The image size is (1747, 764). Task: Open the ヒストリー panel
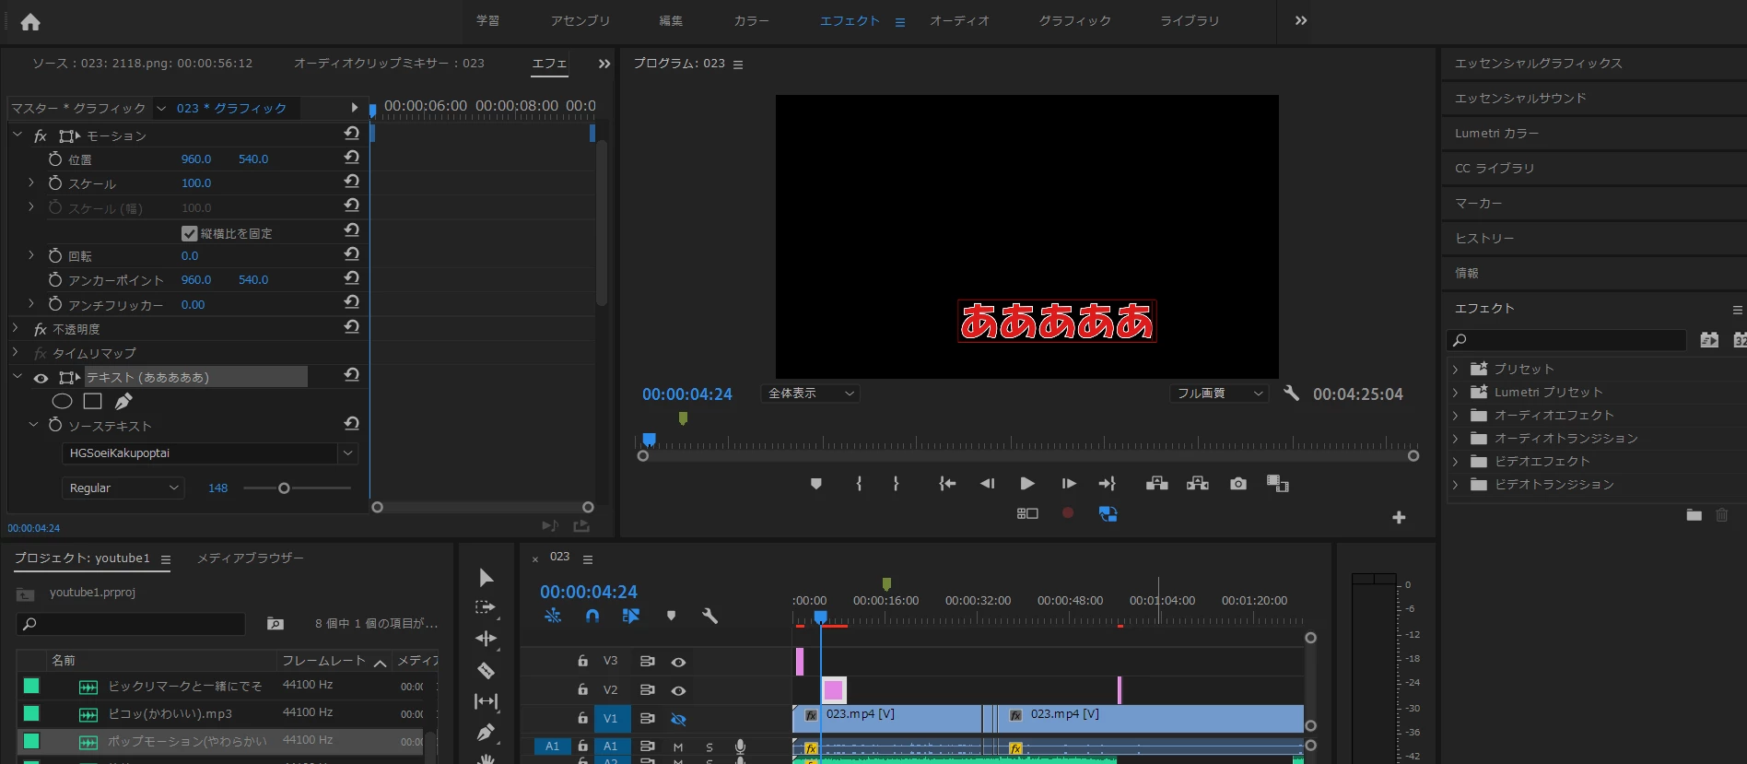click(x=1484, y=239)
